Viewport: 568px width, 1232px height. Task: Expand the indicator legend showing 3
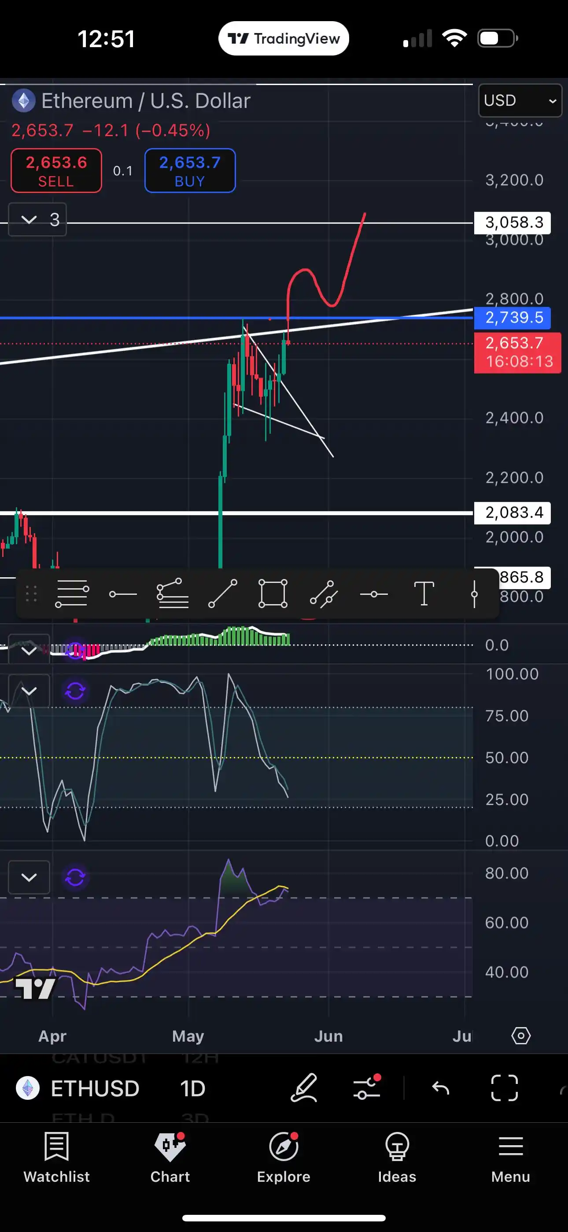coord(37,219)
